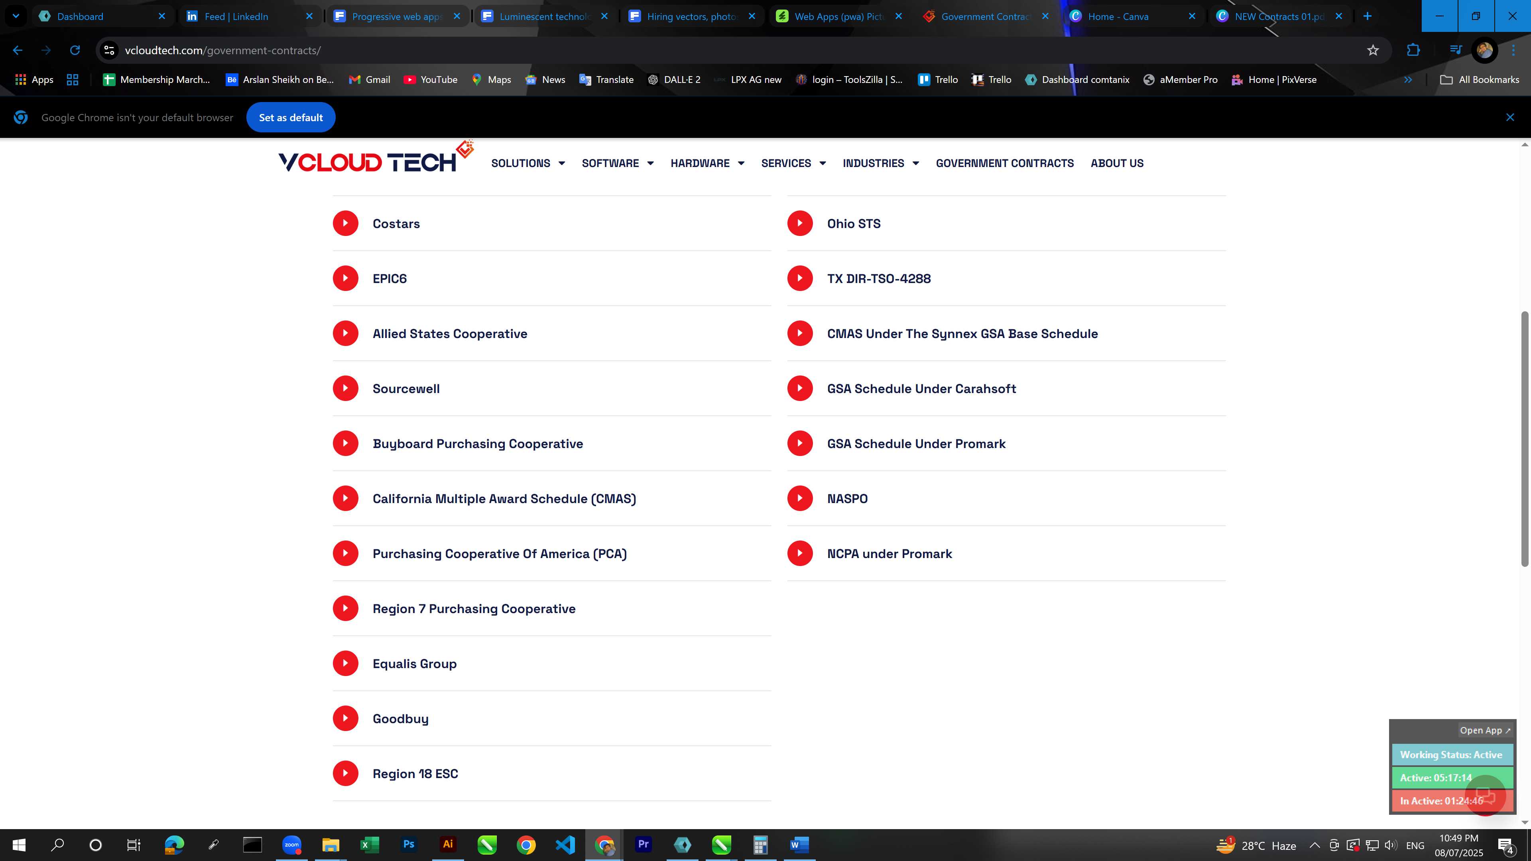Open GSA Schedule Under Promark entry
Image resolution: width=1531 pixels, height=861 pixels.
pyautogui.click(x=917, y=444)
